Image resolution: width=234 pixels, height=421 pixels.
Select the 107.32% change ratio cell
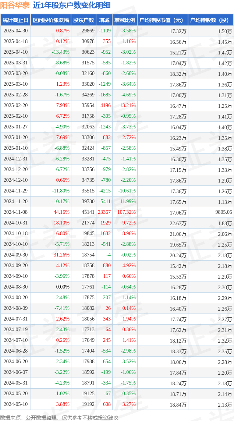(x=127, y=212)
